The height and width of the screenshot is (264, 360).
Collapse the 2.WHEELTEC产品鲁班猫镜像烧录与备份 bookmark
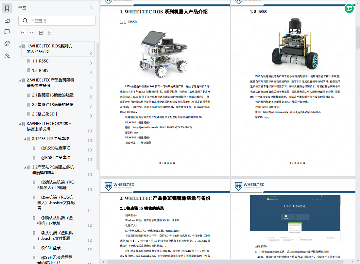pos(20,80)
